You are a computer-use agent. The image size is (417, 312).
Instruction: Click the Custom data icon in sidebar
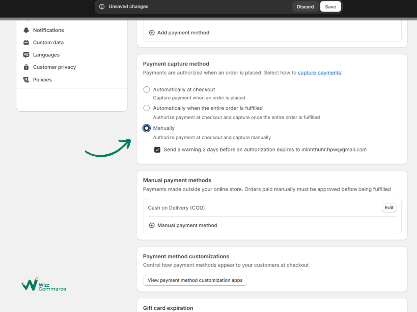26,43
